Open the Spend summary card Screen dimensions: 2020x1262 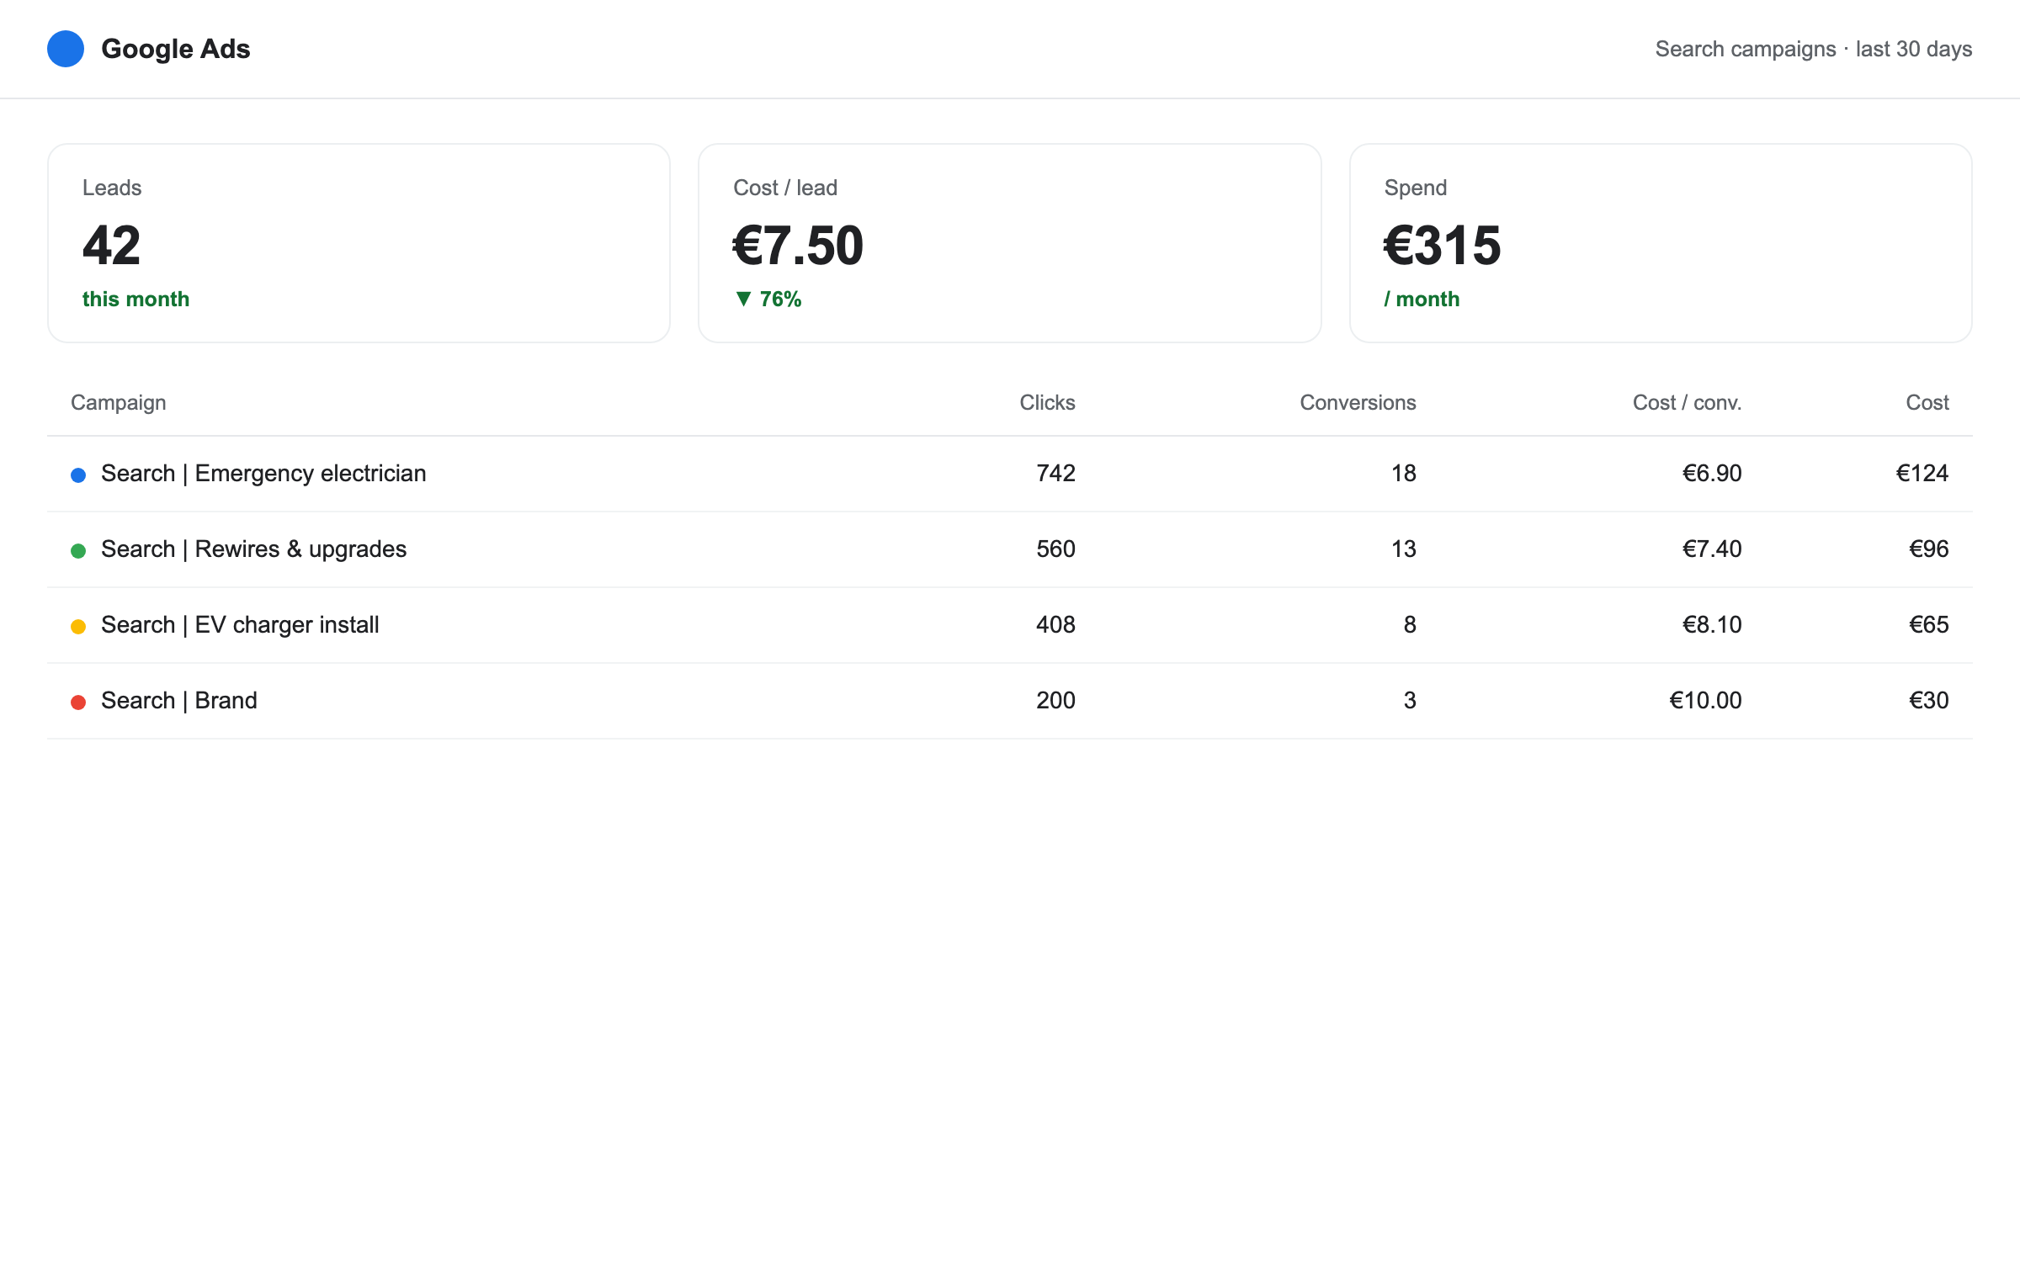(x=1661, y=243)
